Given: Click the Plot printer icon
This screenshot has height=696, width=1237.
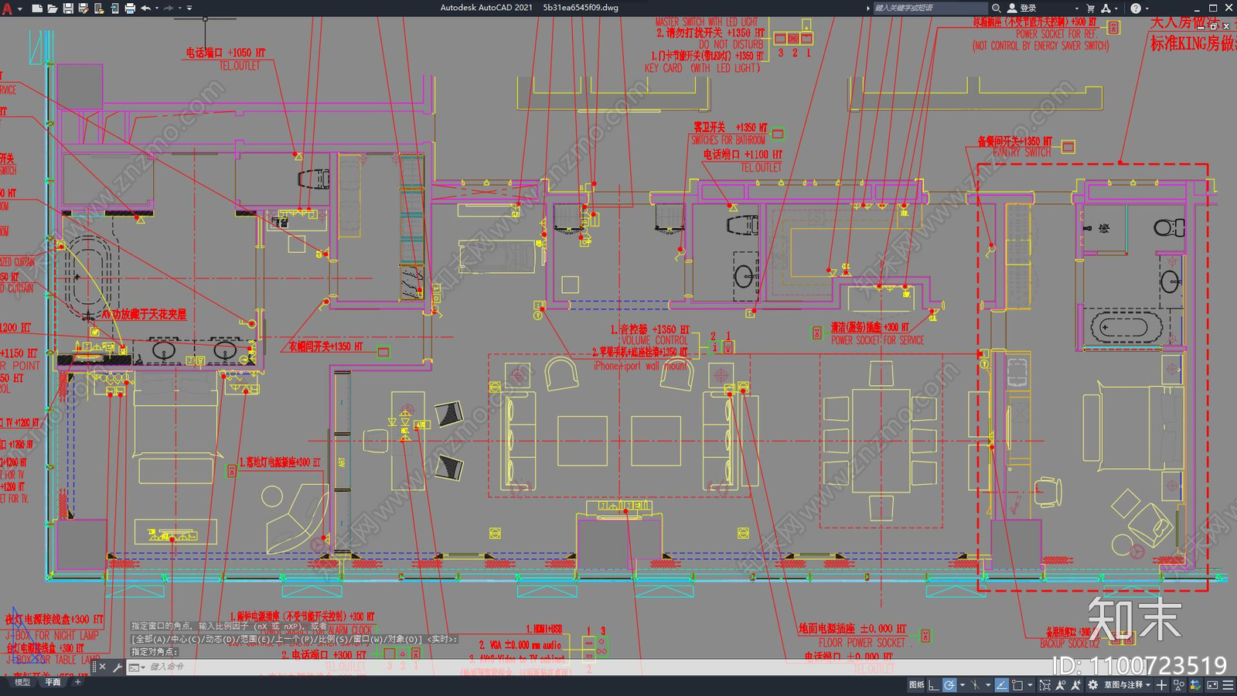Looking at the screenshot, I should point(129,8).
